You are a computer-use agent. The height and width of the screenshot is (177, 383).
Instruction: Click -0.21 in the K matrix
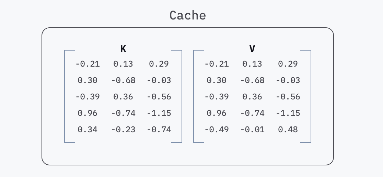pos(88,64)
